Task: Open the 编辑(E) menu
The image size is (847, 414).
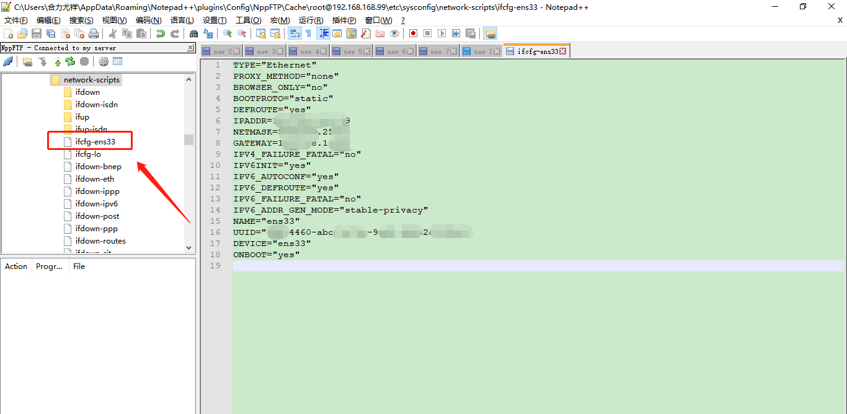Action: tap(48, 20)
